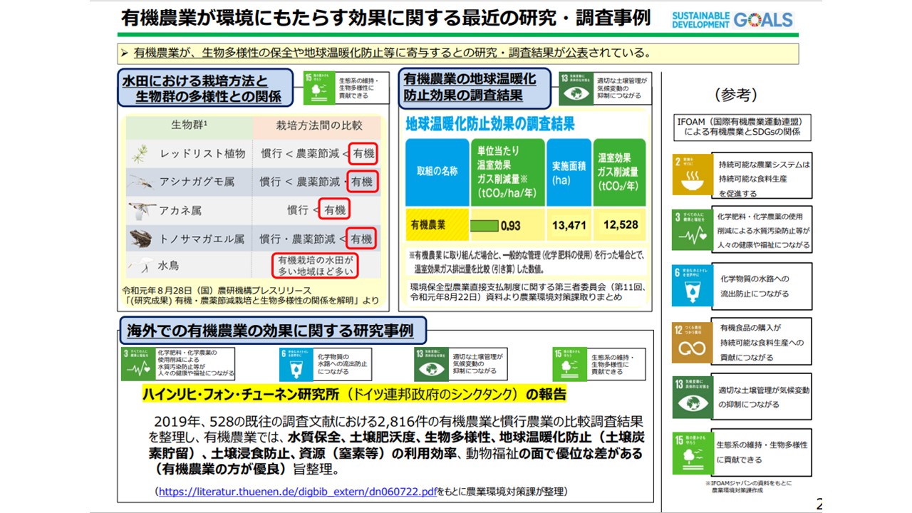Click the SDG 2 bowl icon in reference column
Screen dimensions: 912x513
click(693, 174)
